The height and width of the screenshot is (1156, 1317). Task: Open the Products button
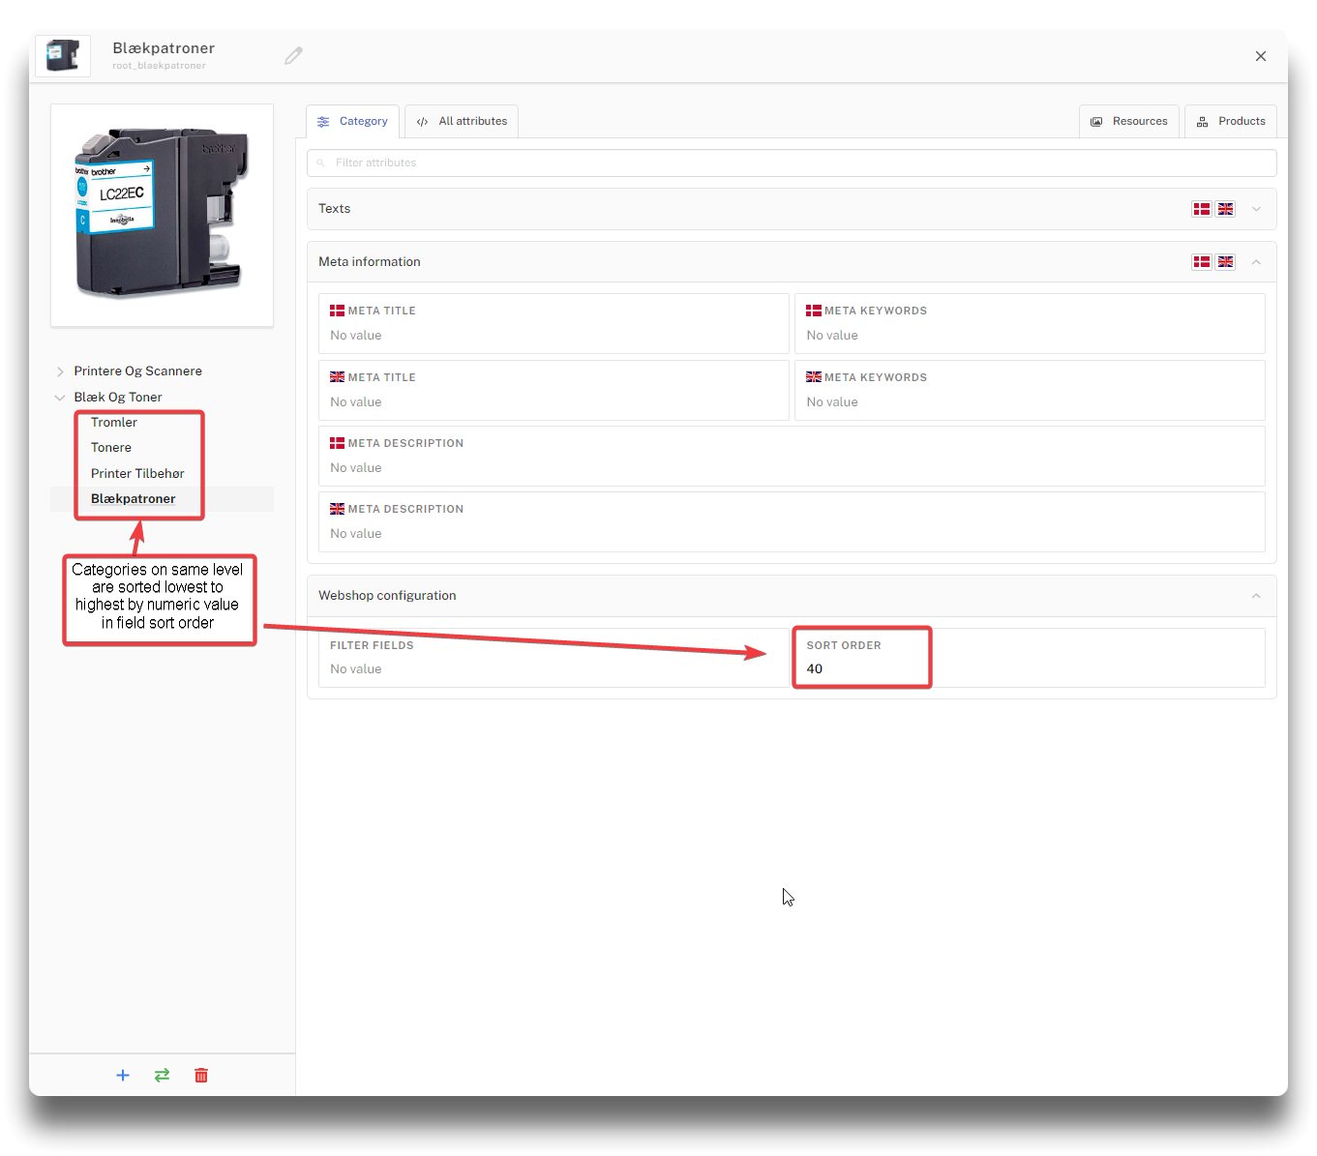click(1231, 122)
